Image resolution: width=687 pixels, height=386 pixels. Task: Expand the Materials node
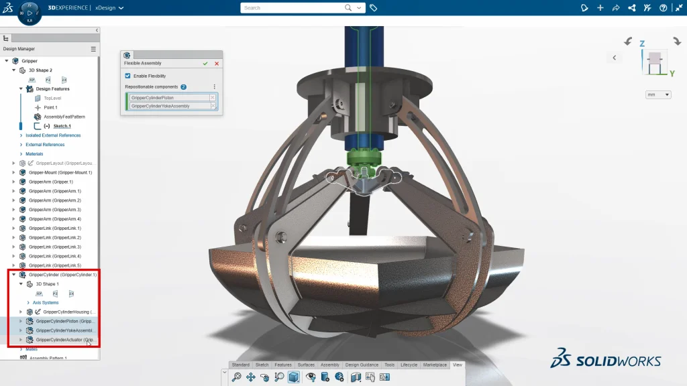pos(21,153)
